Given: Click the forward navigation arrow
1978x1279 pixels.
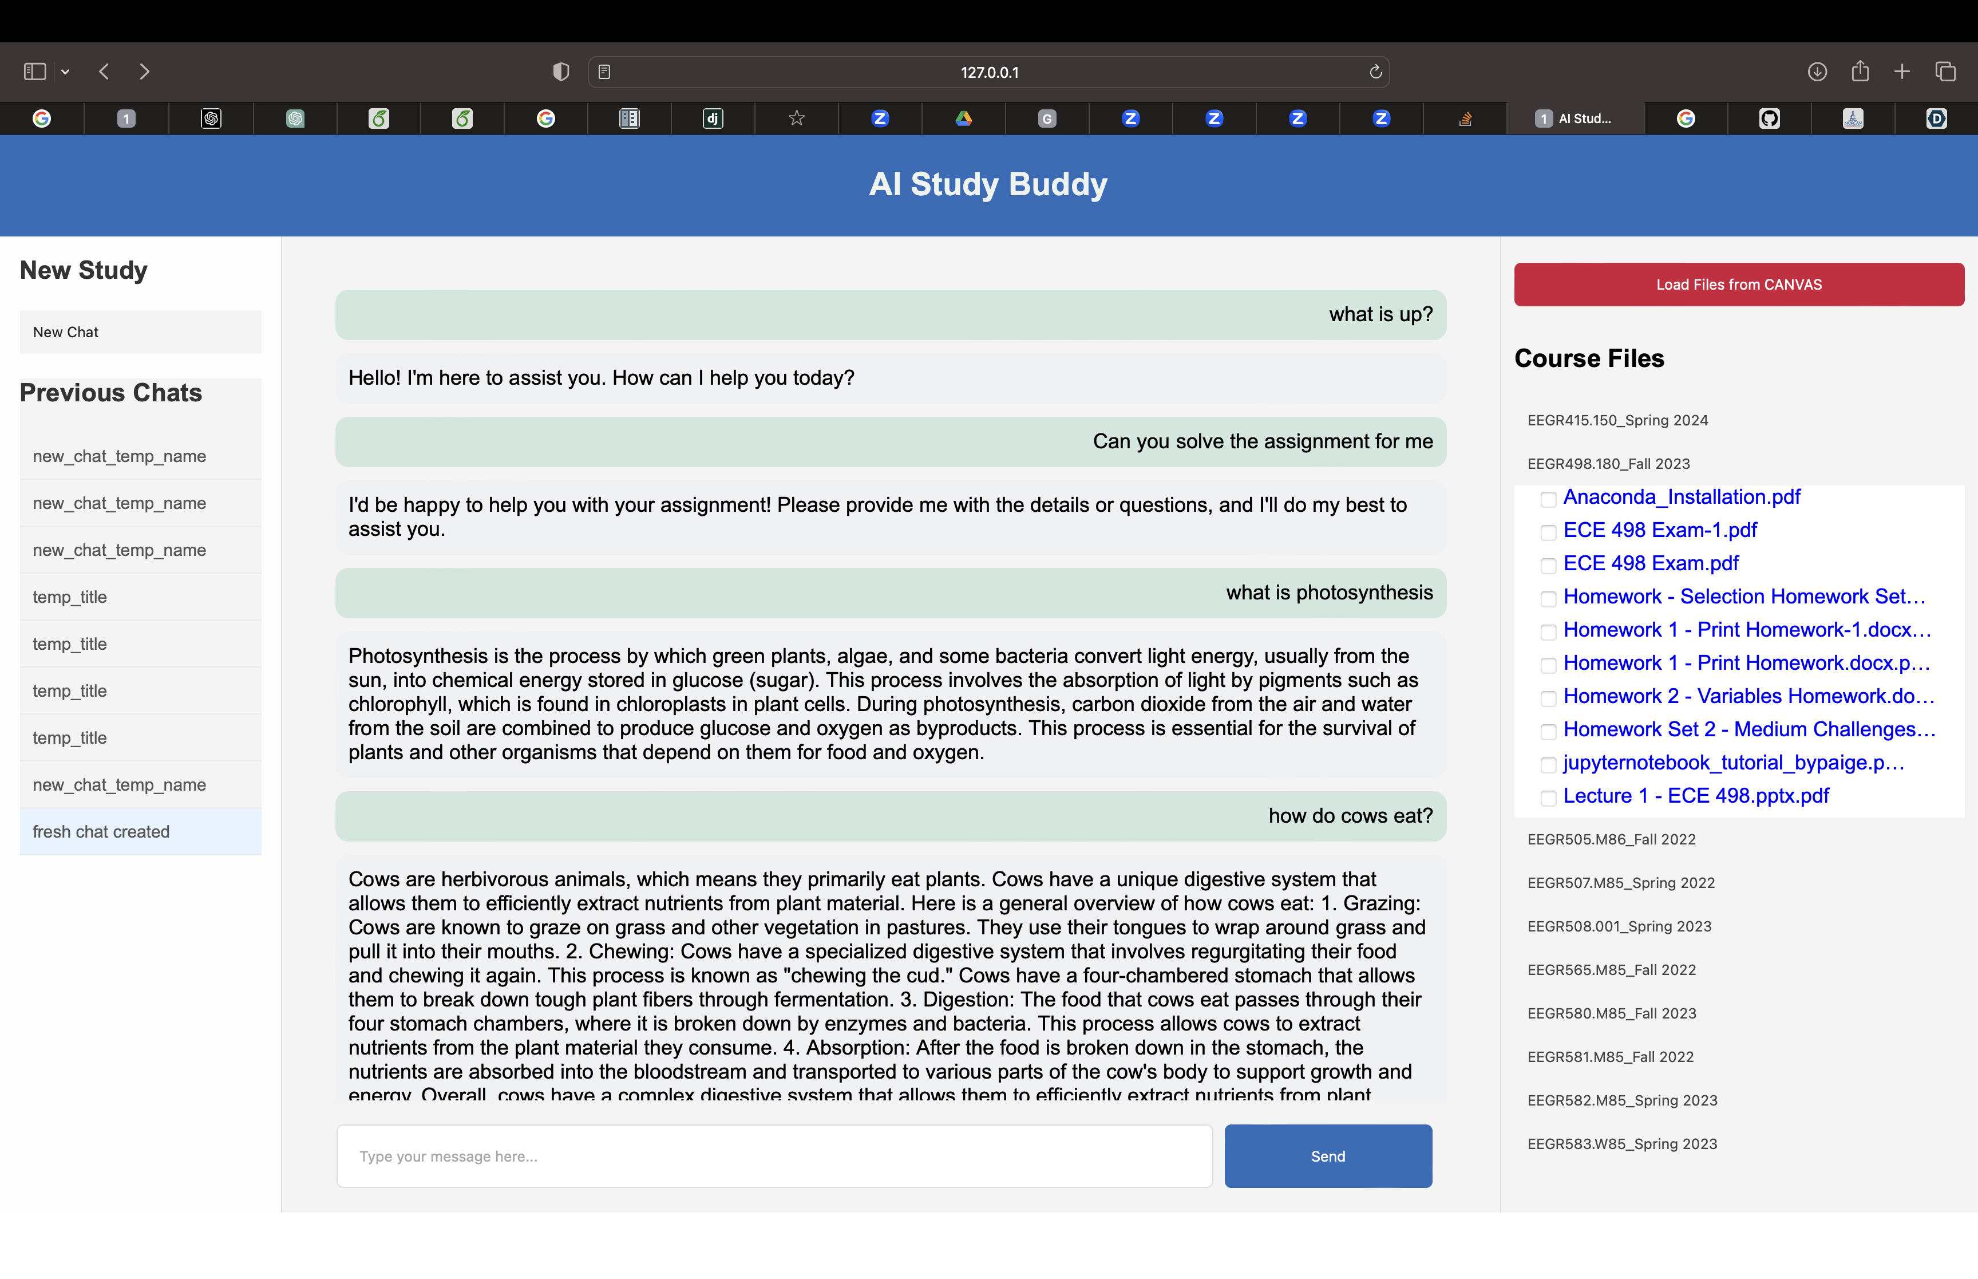Looking at the screenshot, I should (x=144, y=72).
